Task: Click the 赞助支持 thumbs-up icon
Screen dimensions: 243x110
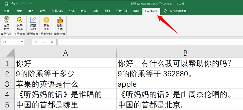Action: [x=60, y=20]
